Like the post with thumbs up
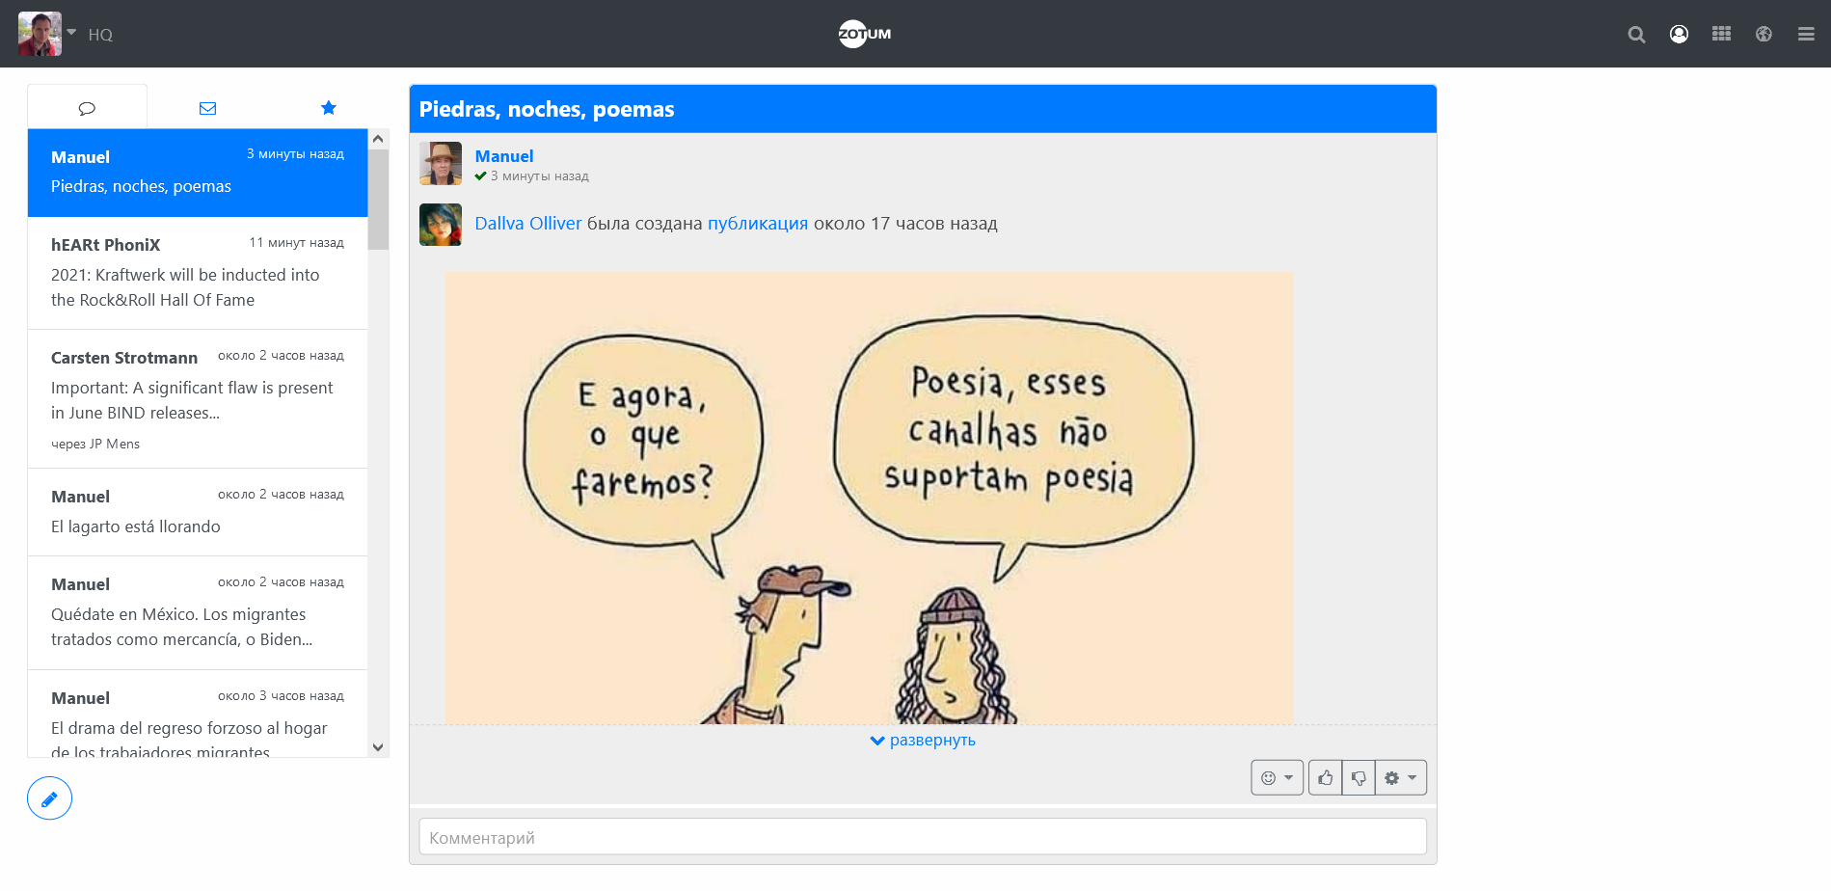The image size is (1831, 891). (x=1325, y=777)
